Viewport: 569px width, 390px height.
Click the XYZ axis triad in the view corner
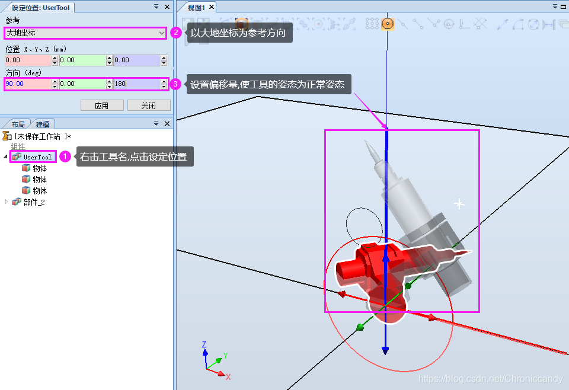pos(215,361)
